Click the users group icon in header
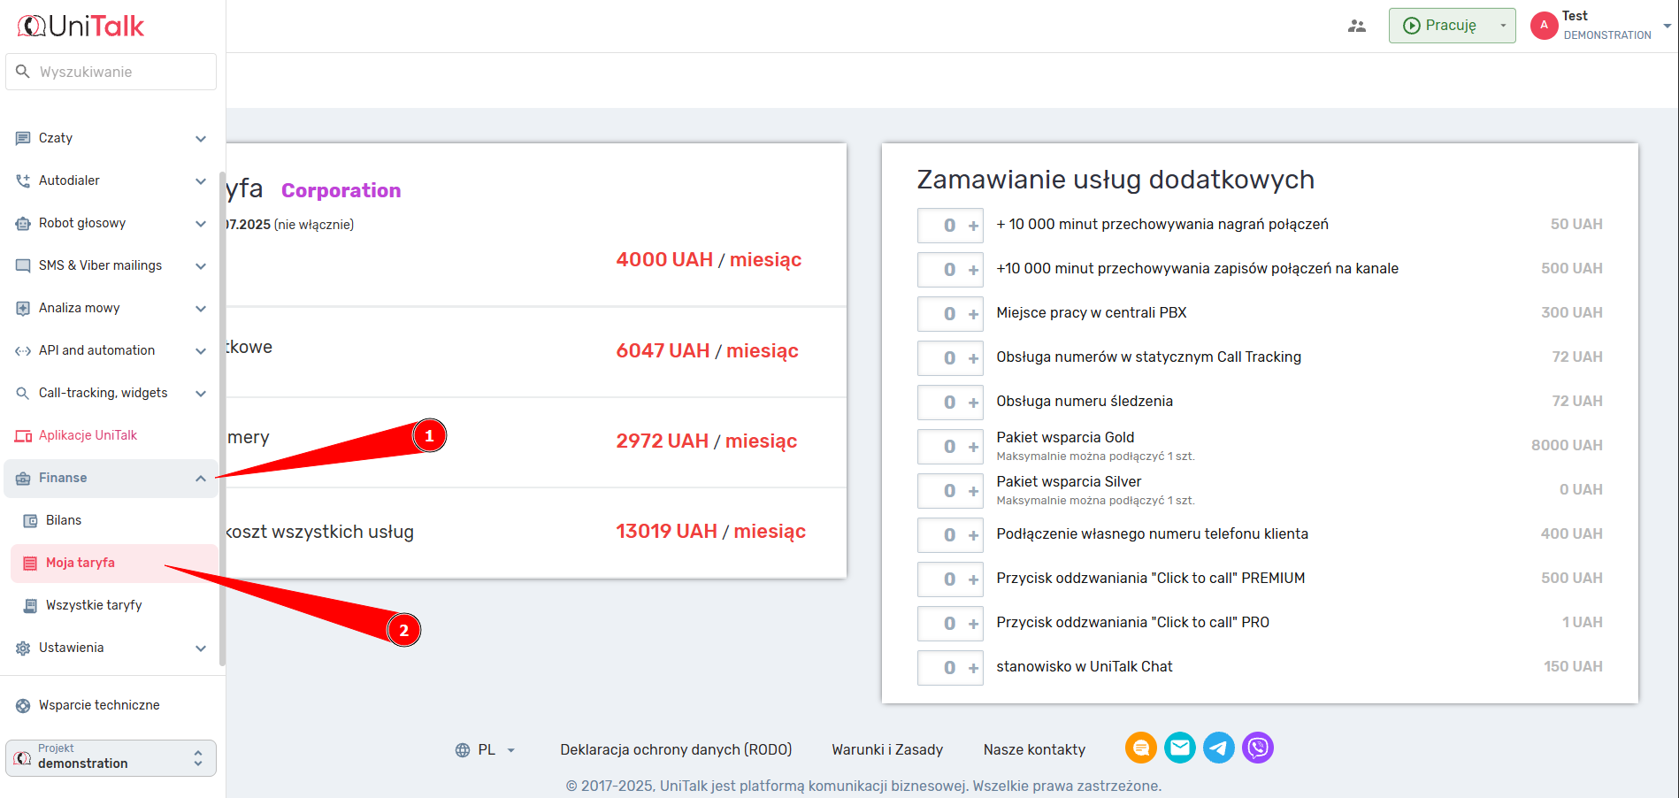 1356,26
